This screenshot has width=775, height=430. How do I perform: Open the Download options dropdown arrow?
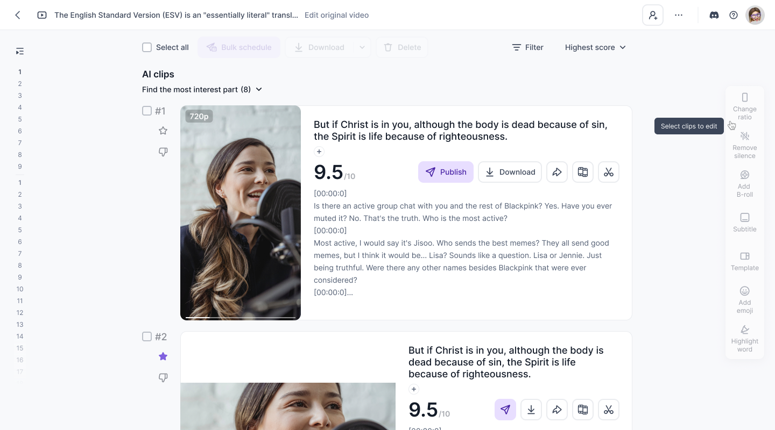(x=362, y=47)
